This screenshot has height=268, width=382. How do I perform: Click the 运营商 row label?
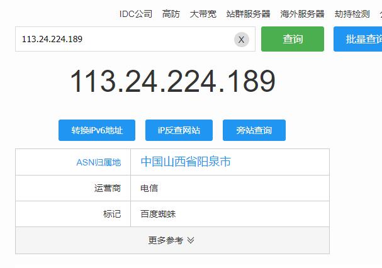click(108, 188)
